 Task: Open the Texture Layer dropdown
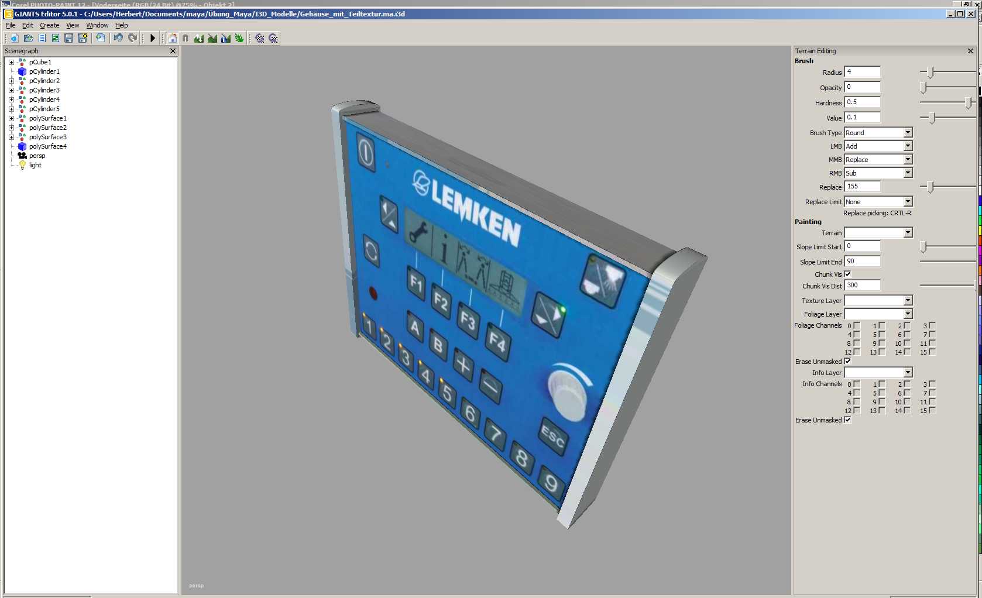tap(878, 301)
